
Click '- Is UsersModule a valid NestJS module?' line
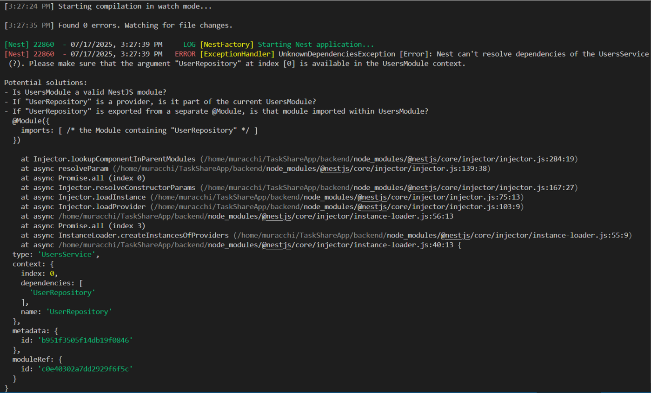click(85, 92)
